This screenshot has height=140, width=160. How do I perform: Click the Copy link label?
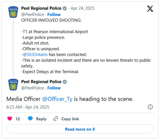(70, 119)
